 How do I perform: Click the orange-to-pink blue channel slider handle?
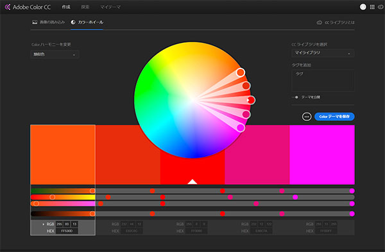(36, 203)
